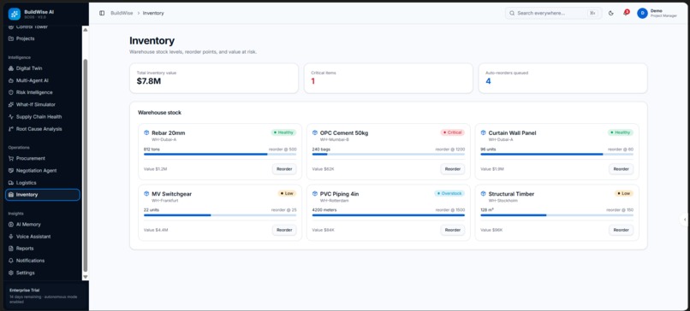Click the Multi-Agent AI sidebar icon
The width and height of the screenshot is (690, 311).
[11, 81]
